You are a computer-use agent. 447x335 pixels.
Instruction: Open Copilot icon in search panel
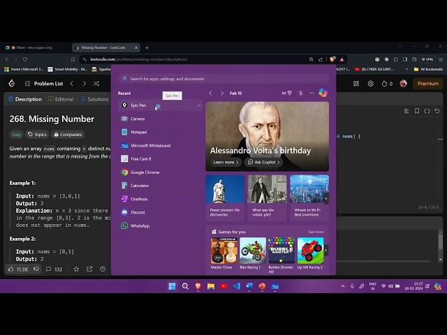pos(323,93)
